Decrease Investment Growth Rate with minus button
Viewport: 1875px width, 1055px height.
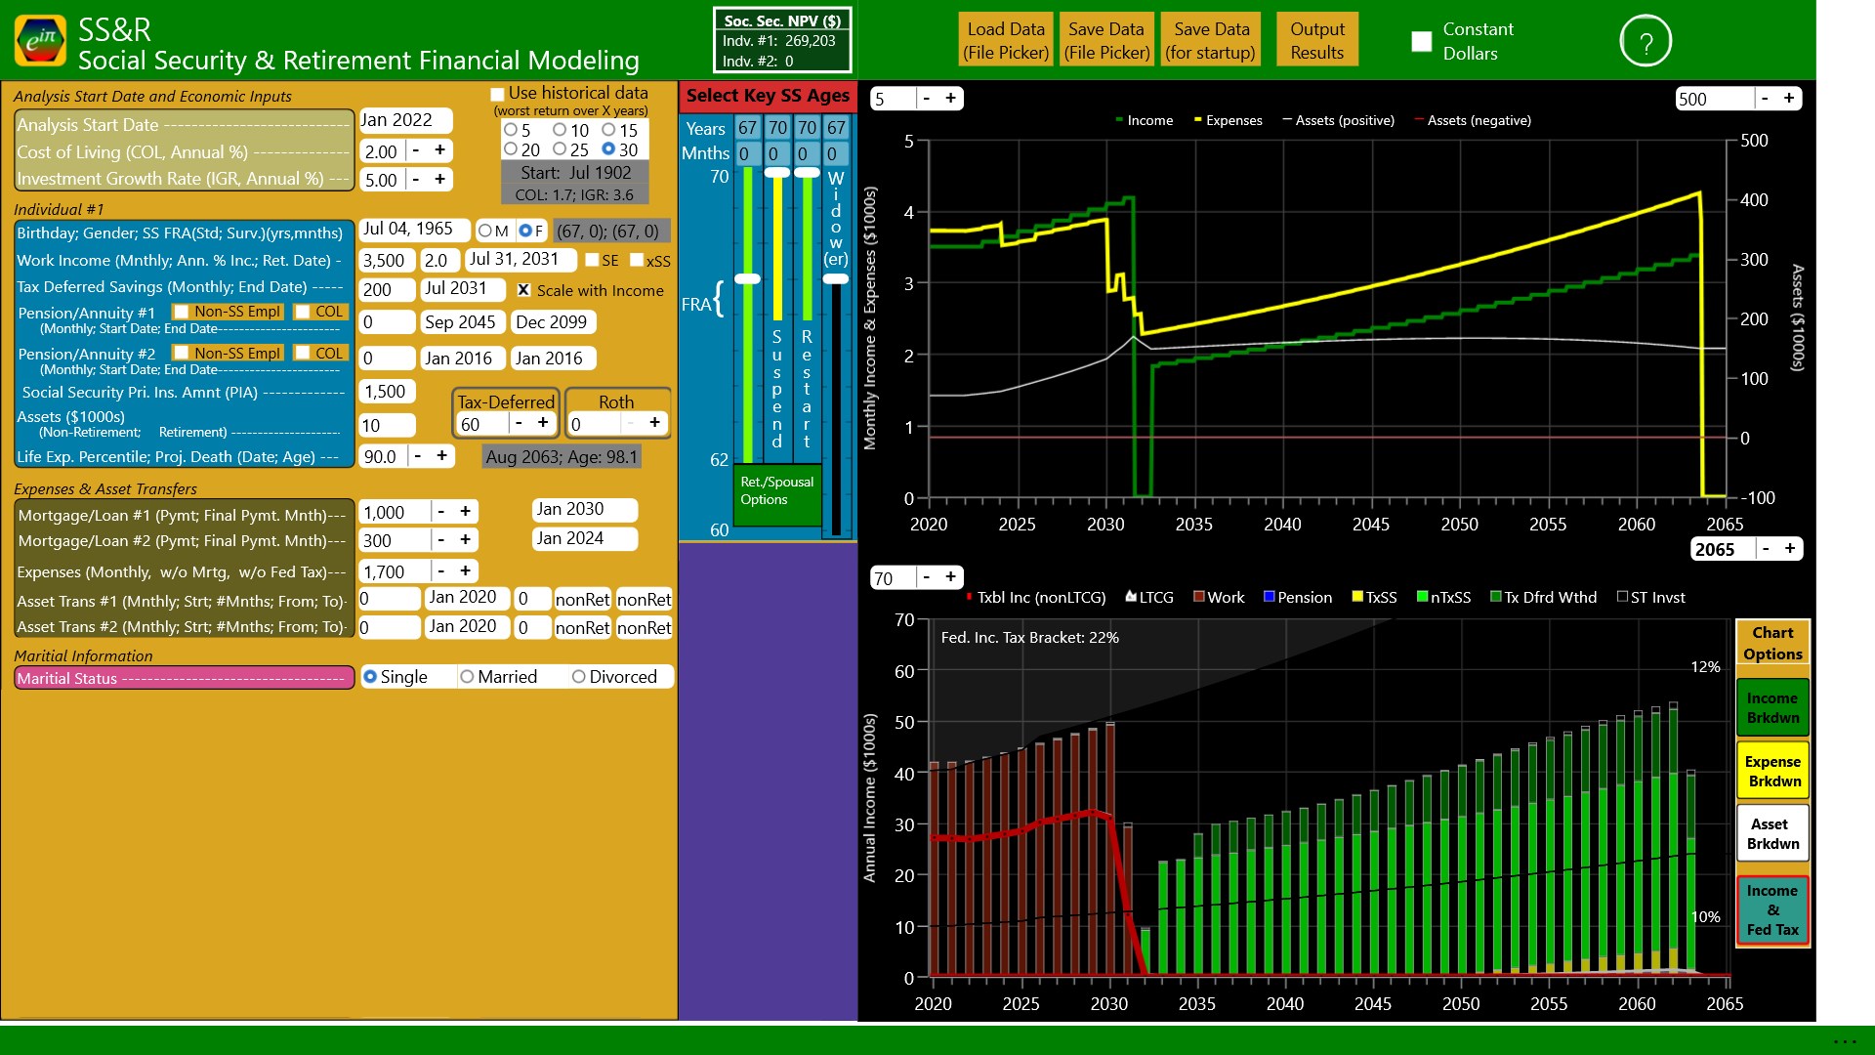[x=416, y=180]
